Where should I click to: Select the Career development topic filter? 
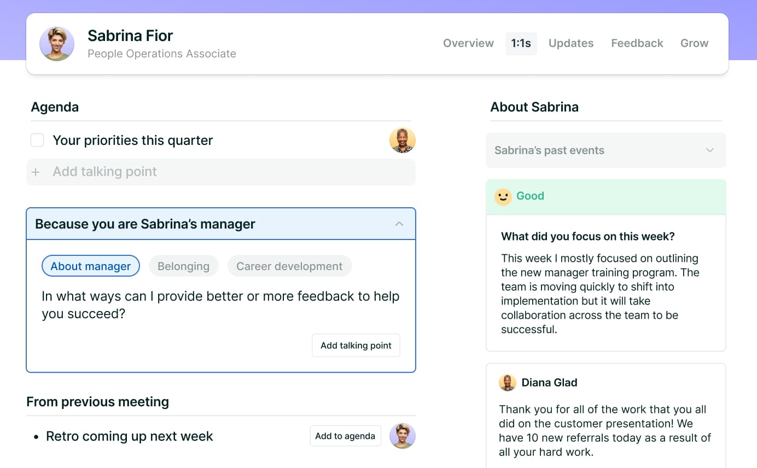(289, 266)
